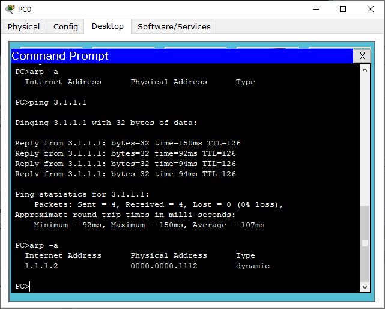The height and width of the screenshot is (309, 385).
Task: Click the Command Prompt title bar text
Action: 60,56
